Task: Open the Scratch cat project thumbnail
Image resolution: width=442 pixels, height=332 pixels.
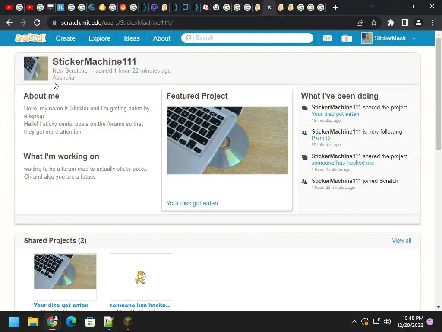Action: [141, 277]
